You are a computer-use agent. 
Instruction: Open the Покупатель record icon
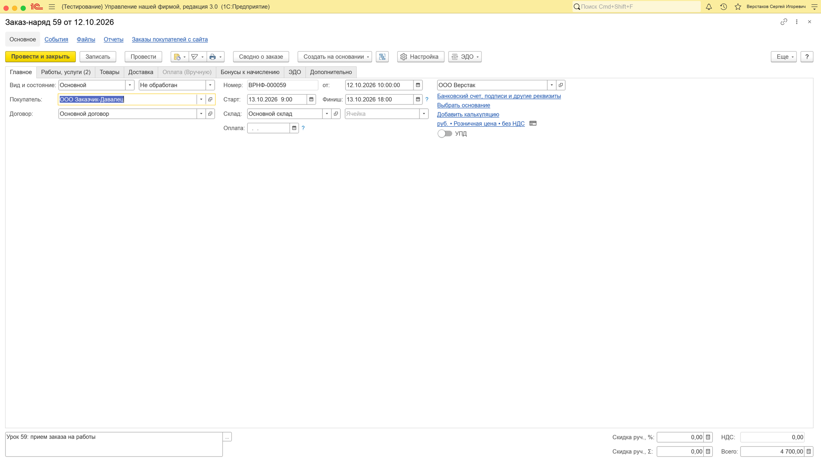click(x=210, y=99)
